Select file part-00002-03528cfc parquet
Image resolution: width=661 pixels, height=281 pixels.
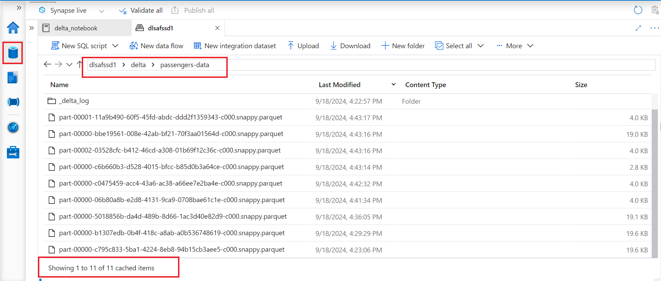pyautogui.click(x=170, y=150)
